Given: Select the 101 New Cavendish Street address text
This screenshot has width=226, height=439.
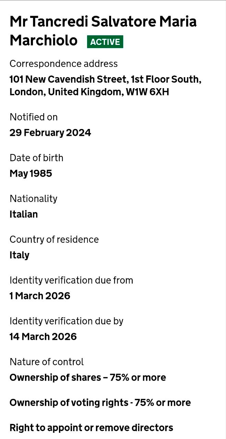Looking at the screenshot, I should coord(105,86).
